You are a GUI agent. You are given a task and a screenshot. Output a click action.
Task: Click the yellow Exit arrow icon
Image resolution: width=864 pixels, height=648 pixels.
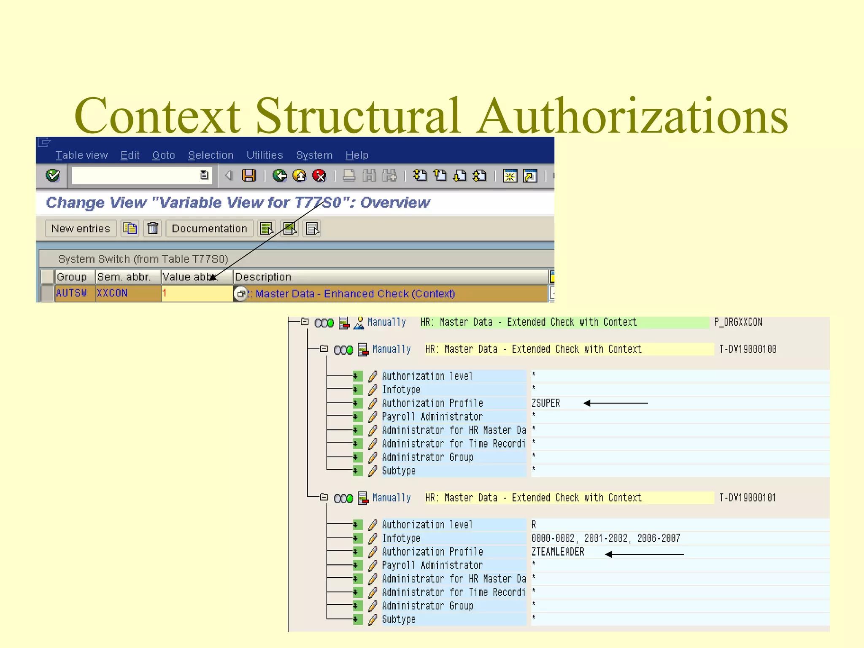click(x=300, y=175)
